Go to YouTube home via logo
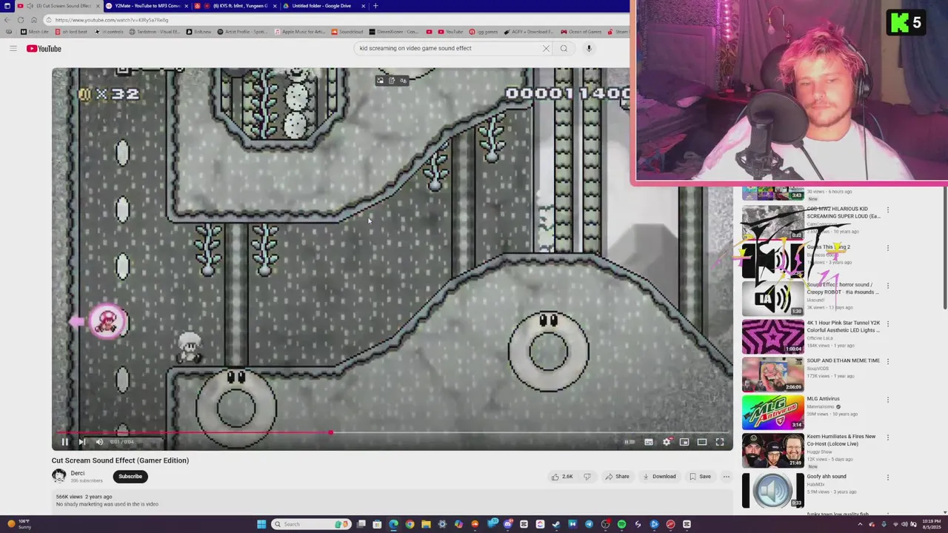Screen dimensions: 948x533 (44, 49)
